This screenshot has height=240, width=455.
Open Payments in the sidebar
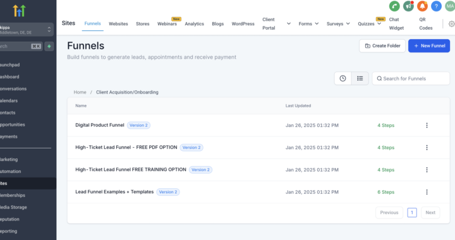click(x=9, y=136)
